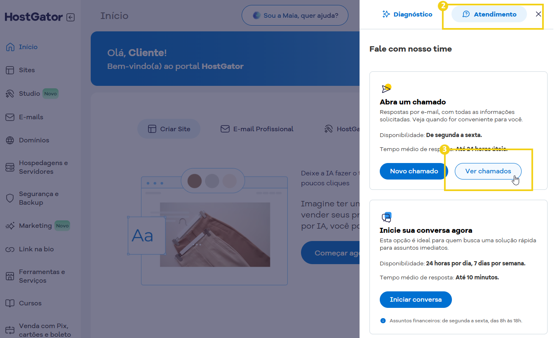555x338 pixels.
Task: Open the Studio sidebar icon
Action: (10, 94)
